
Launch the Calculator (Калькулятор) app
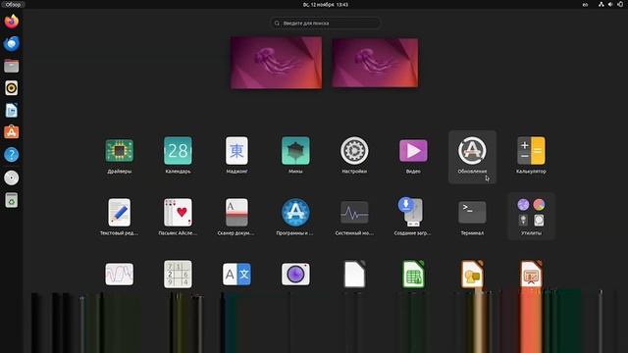click(531, 151)
